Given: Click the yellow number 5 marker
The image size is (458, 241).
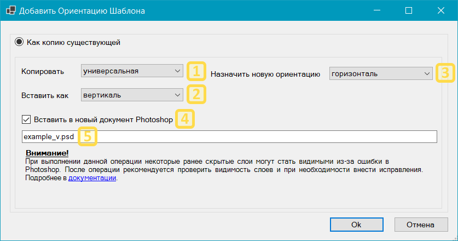Looking at the screenshot, I should pos(88,136).
